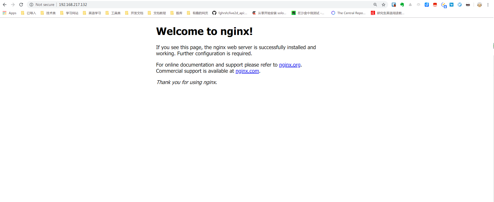Follow the nginx.org link
The image size is (494, 202).
(x=290, y=65)
